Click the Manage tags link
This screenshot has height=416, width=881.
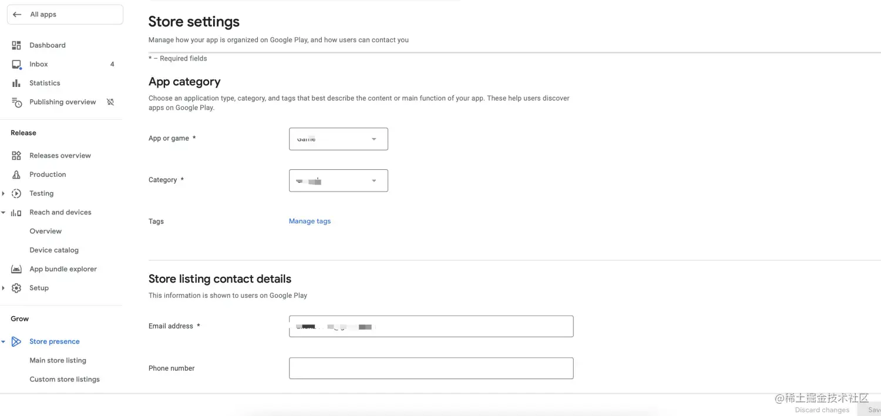(x=310, y=222)
